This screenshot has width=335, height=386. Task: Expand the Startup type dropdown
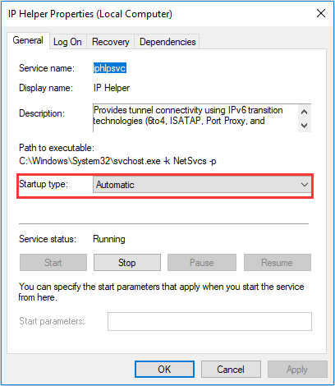point(202,185)
